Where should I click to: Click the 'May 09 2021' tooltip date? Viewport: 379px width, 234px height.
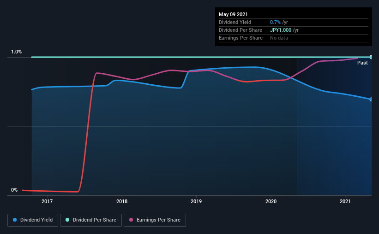coord(233,14)
